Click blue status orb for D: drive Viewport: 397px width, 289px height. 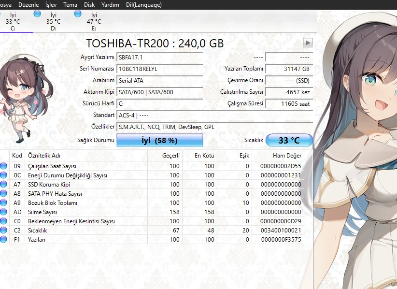pyautogui.click(x=37, y=14)
